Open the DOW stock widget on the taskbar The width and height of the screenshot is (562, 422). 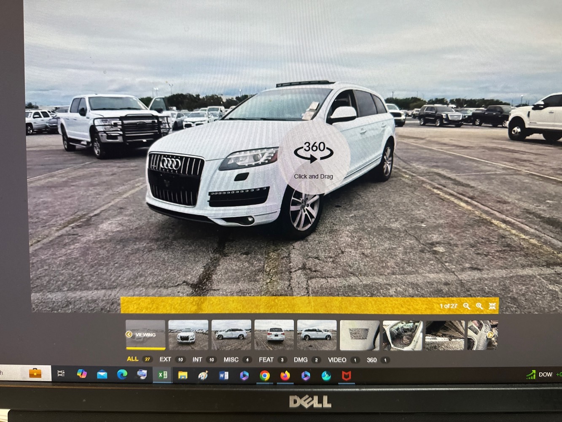point(543,374)
